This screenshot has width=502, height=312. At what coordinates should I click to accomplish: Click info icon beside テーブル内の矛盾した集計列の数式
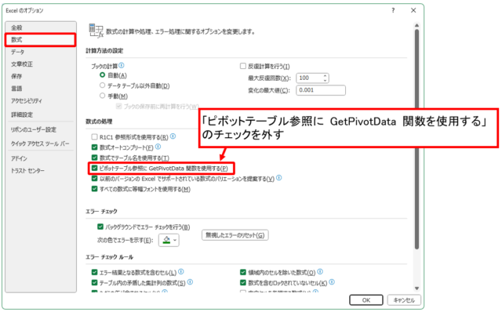coord(190,282)
